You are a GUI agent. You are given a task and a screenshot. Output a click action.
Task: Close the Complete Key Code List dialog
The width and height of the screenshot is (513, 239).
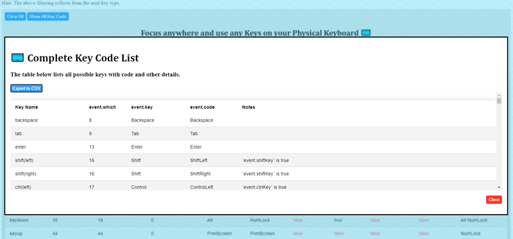[x=494, y=200]
